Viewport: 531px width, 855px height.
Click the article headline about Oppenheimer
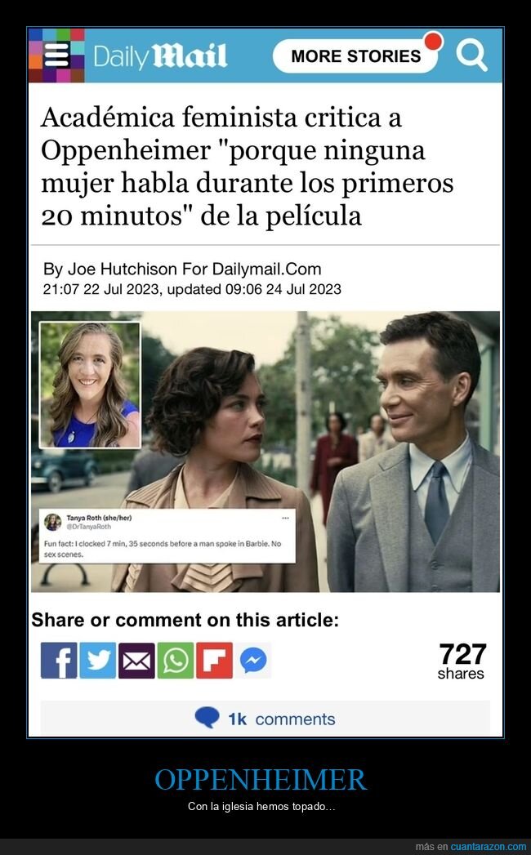248,167
